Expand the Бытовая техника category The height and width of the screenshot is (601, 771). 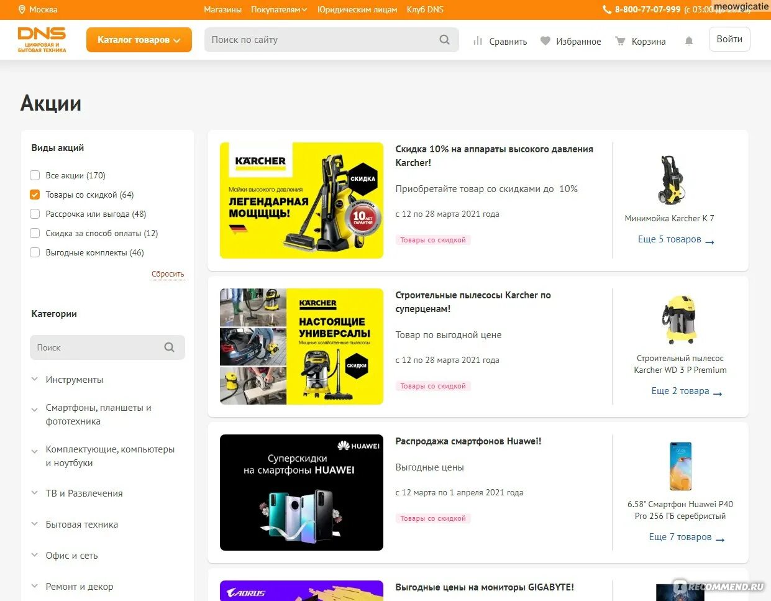tap(35, 523)
